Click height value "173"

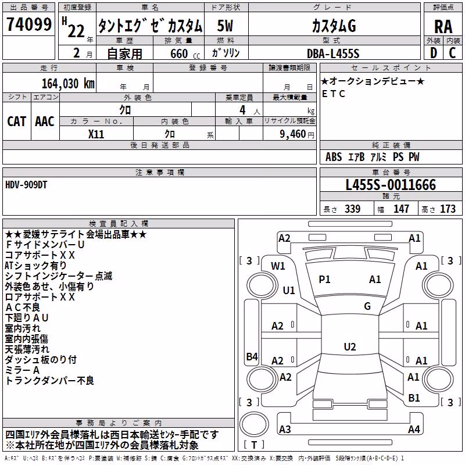(448, 209)
